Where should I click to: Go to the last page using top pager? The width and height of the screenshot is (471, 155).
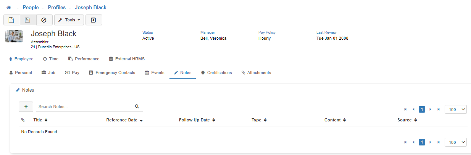tap(439, 110)
